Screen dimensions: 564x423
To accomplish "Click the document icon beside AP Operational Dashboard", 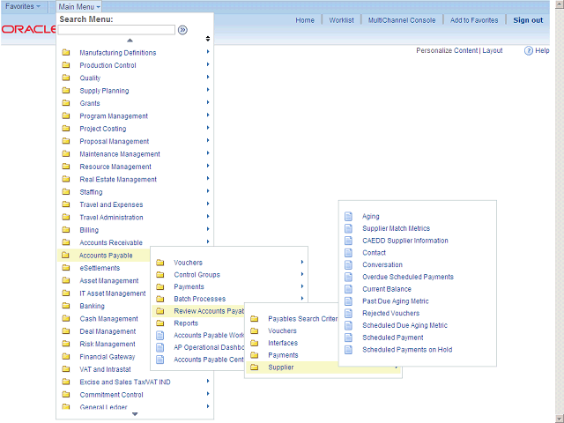I will (x=160, y=347).
